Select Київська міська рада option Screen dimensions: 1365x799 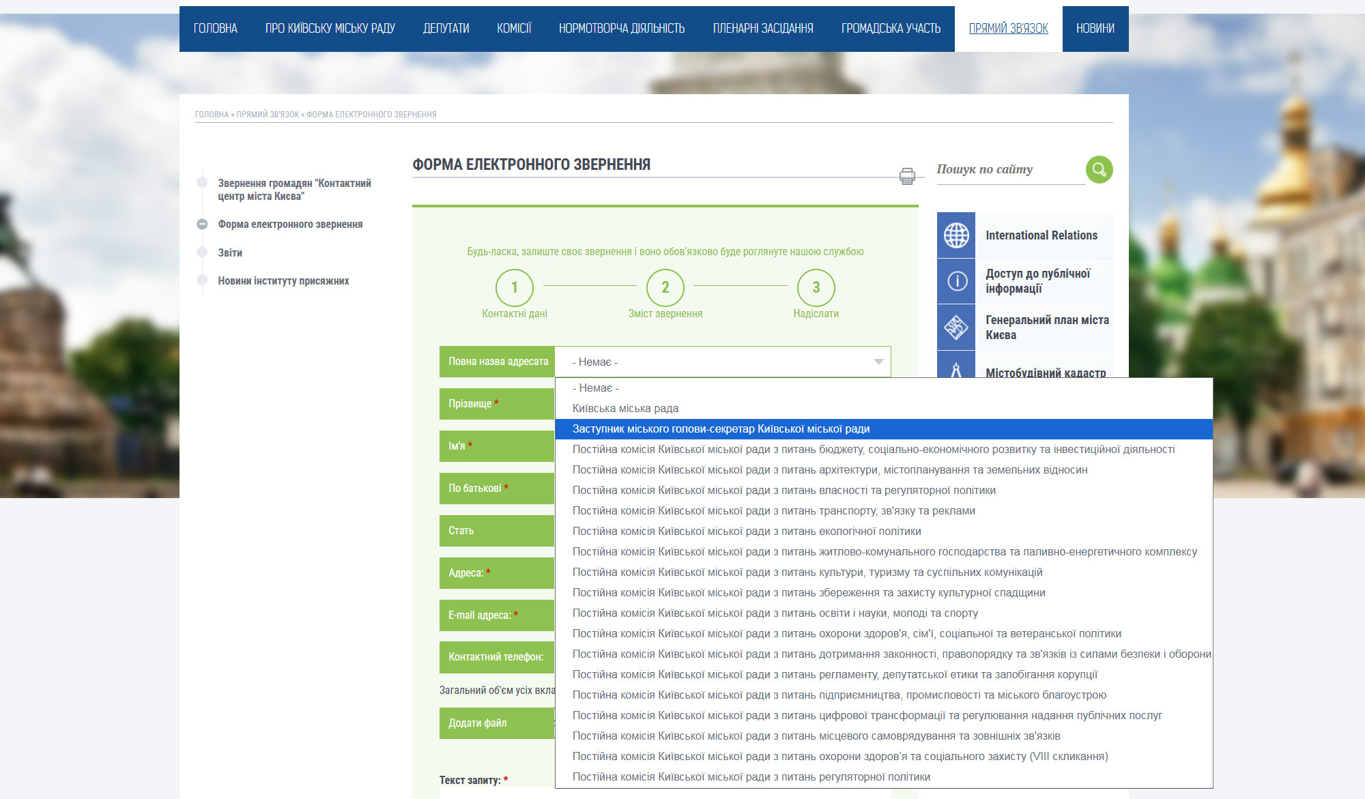(x=625, y=409)
